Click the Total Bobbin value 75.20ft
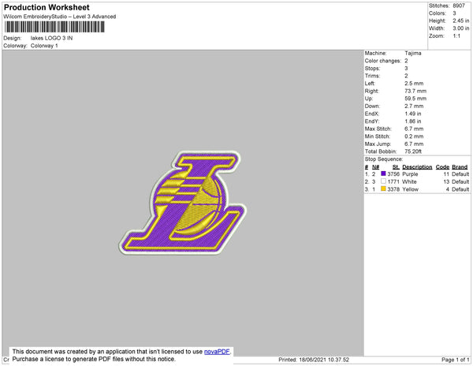This screenshot has width=473, height=366. click(x=413, y=151)
